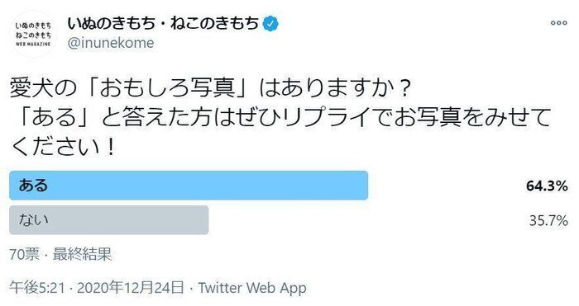Click WEB MAGAZINE text in avatar logo
Viewport: 579px width, 306px height.
[x=33, y=44]
